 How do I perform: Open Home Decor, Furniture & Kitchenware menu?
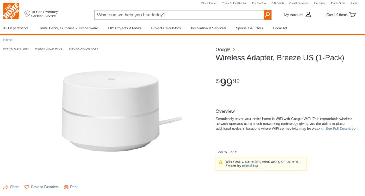pyautogui.click(x=68, y=28)
